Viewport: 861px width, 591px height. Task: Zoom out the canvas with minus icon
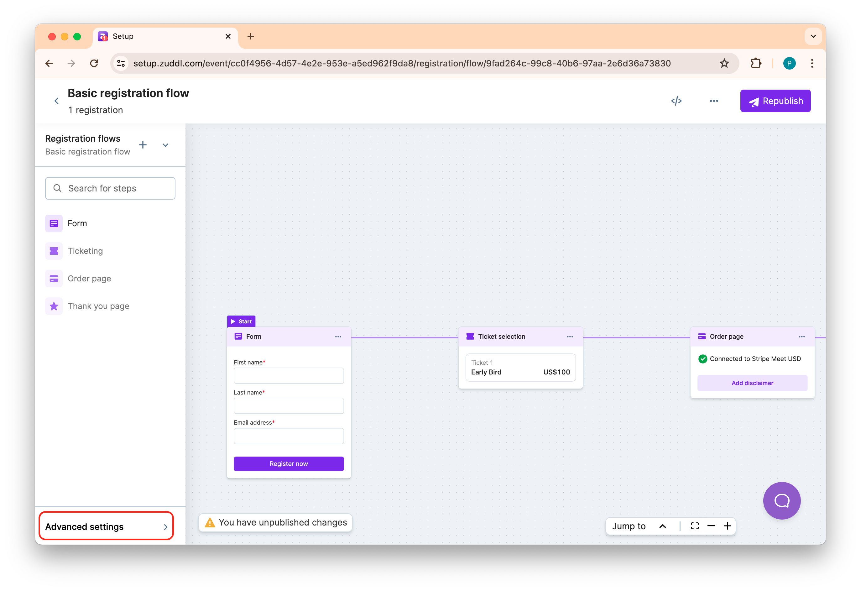[711, 526]
